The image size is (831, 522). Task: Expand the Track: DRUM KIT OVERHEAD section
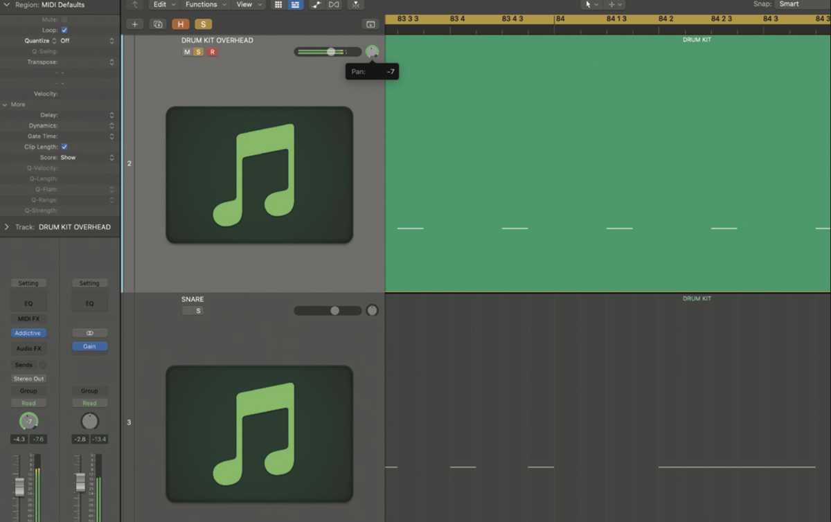(x=6, y=226)
